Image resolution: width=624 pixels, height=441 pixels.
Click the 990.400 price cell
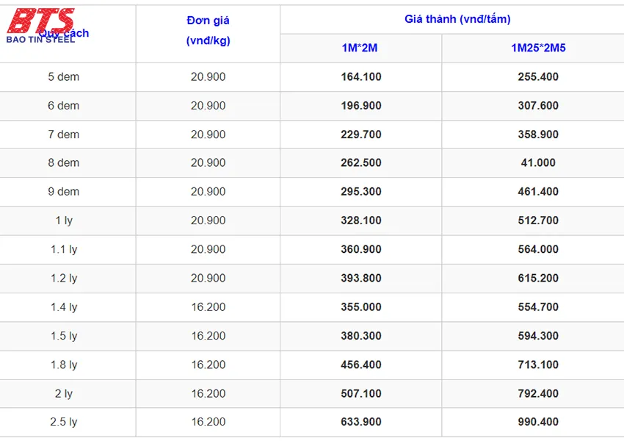(x=538, y=422)
